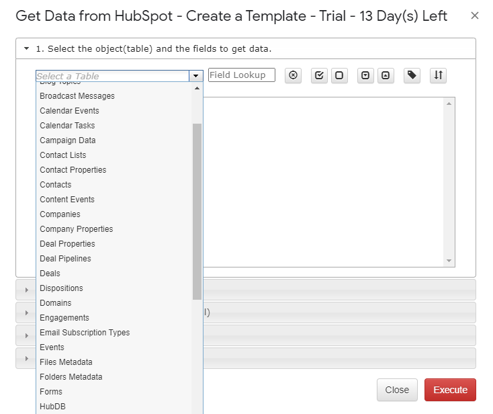Close the Get Data dialog with X
The image size is (493, 414).
pos(474,15)
